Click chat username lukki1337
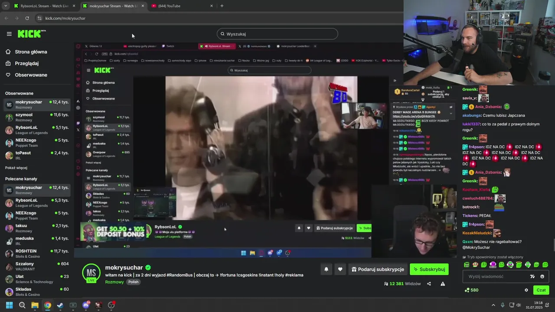The height and width of the screenshot is (312, 555). [x=471, y=124]
